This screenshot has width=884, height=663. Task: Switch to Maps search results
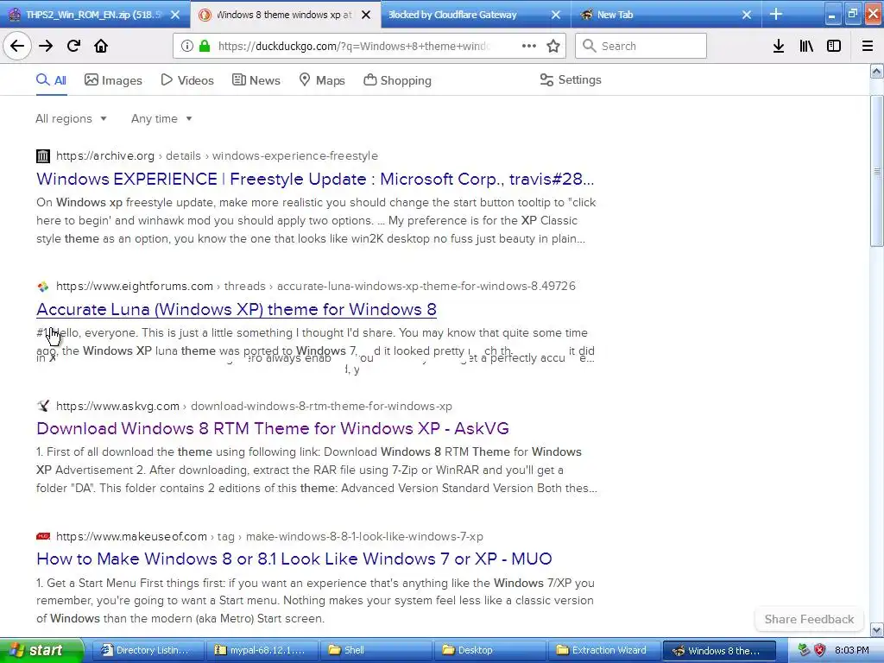coord(322,80)
